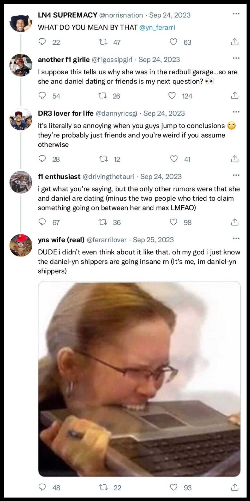
Task: View LN4 SUPREMACY's profile avatar
Action: coord(21,23)
